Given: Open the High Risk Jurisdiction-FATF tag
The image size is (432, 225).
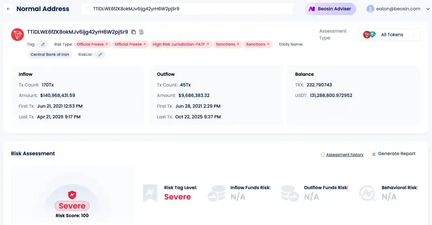Looking at the screenshot, I should coord(181,44).
